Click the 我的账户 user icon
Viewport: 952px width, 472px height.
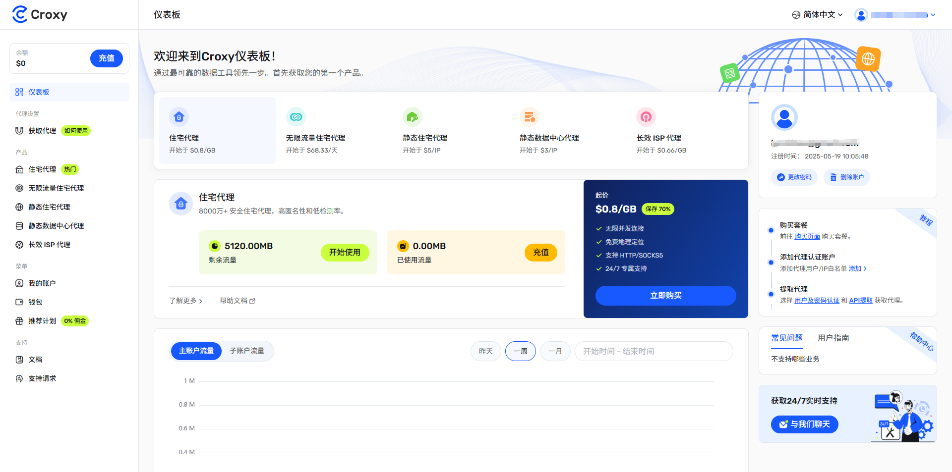(x=19, y=283)
